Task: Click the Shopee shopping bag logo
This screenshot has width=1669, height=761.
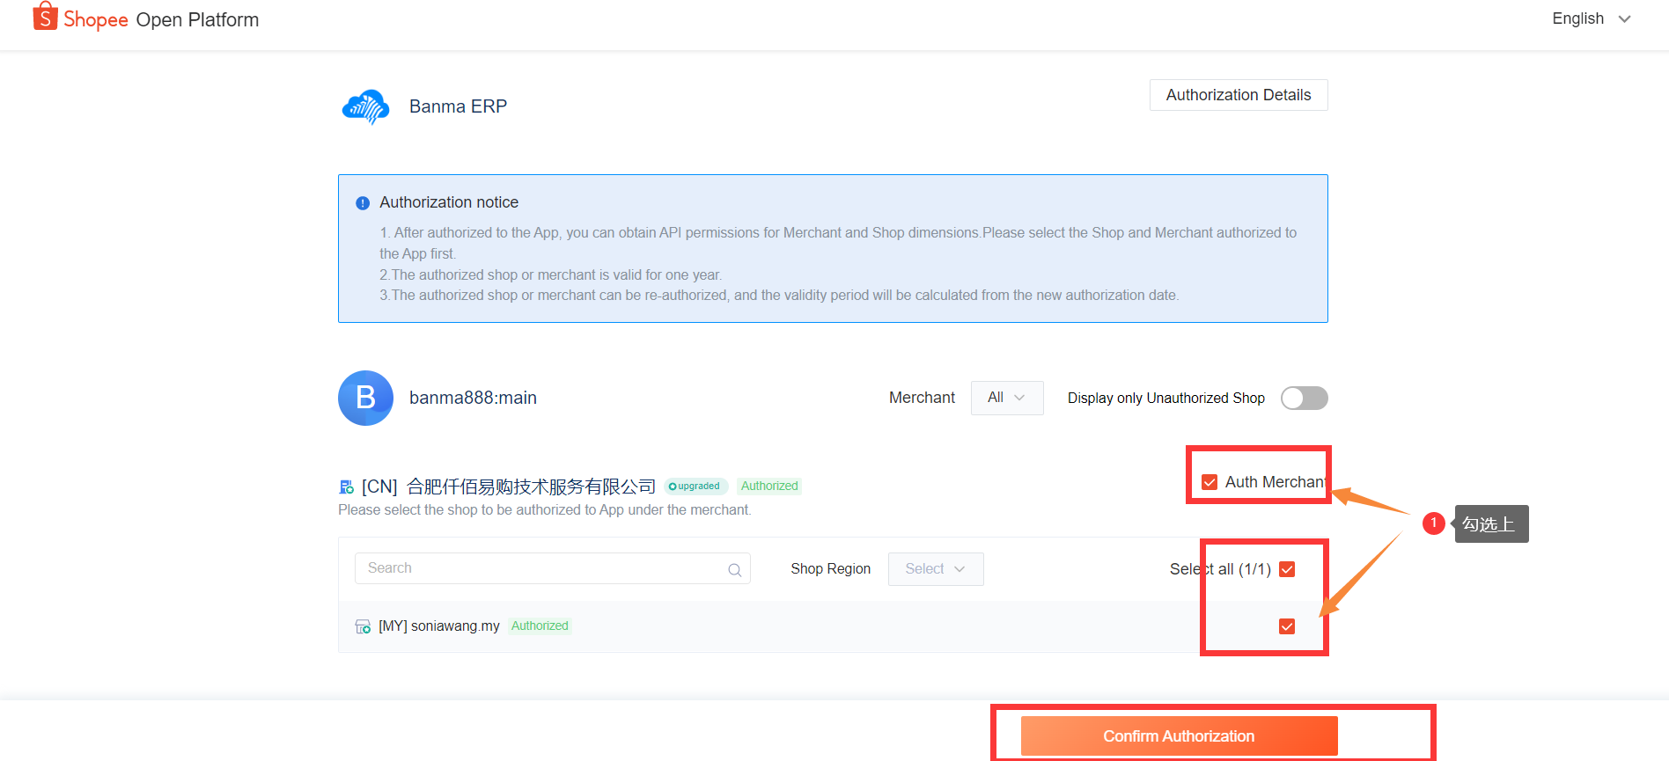Action: (45, 17)
